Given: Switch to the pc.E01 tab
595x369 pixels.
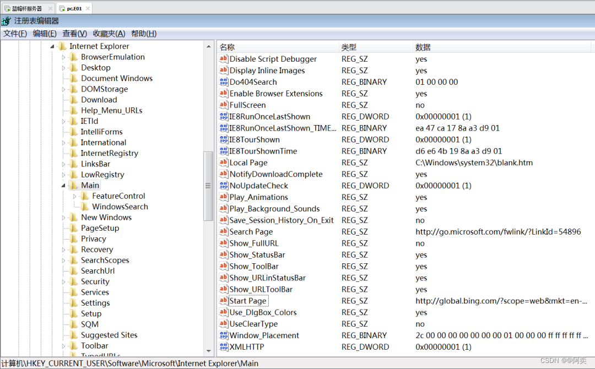Looking at the screenshot, I should (x=74, y=8).
